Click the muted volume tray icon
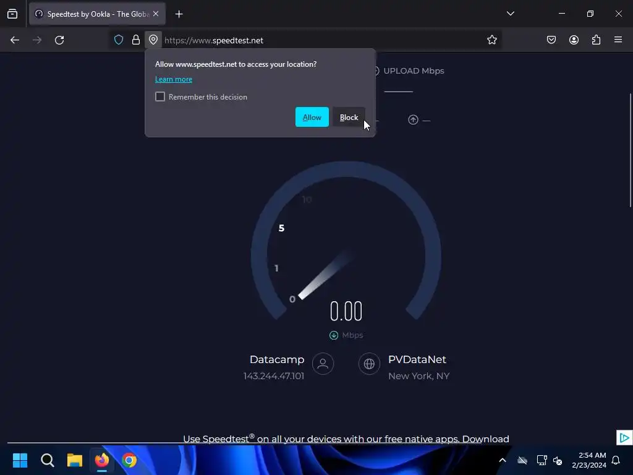 click(x=558, y=460)
